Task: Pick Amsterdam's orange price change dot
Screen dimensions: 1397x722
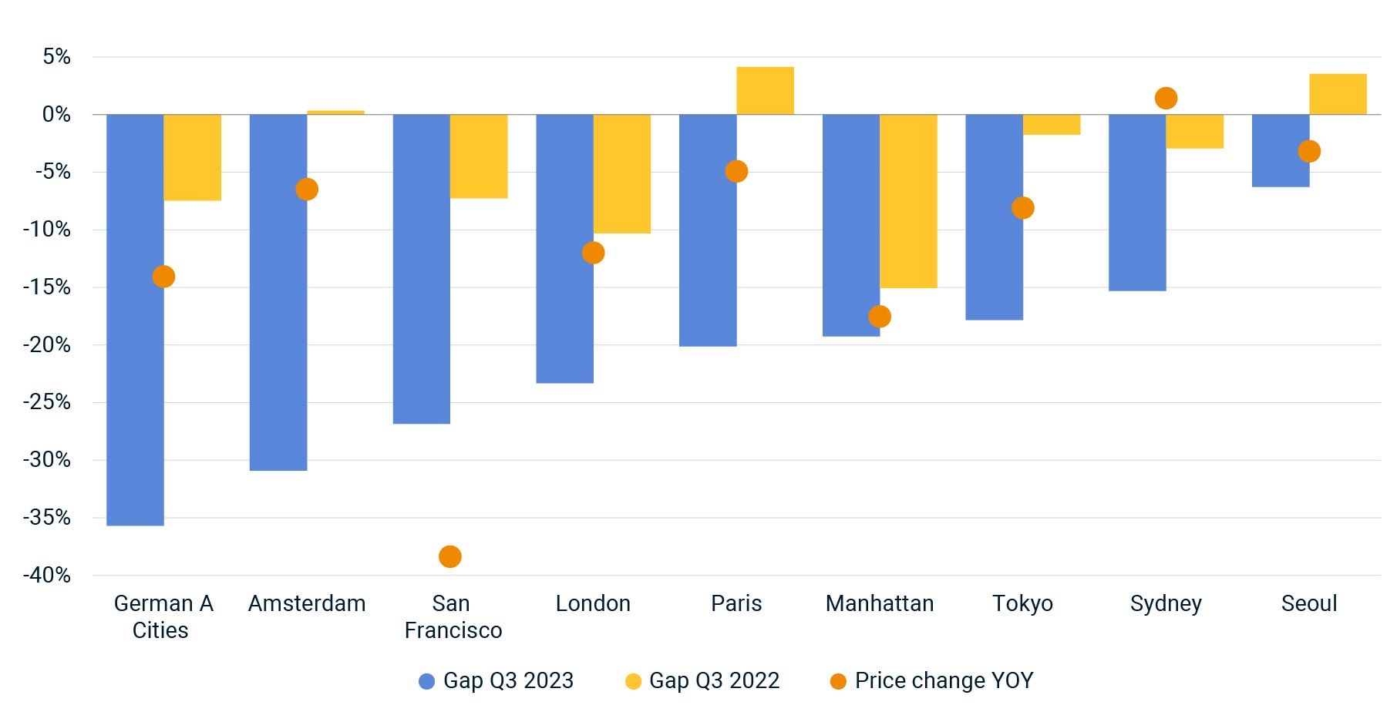Action: (307, 190)
